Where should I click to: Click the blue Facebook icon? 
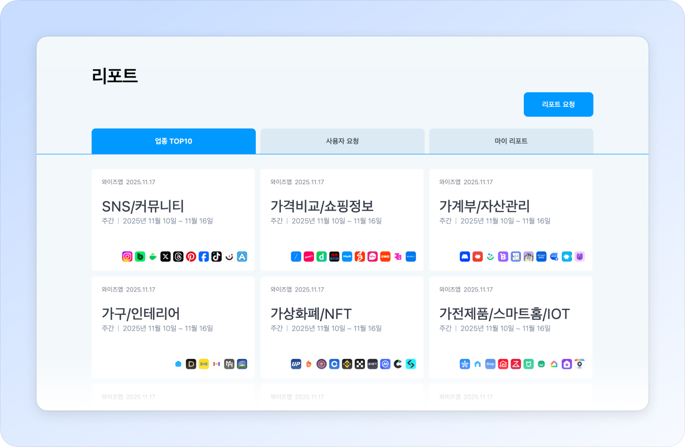(204, 257)
